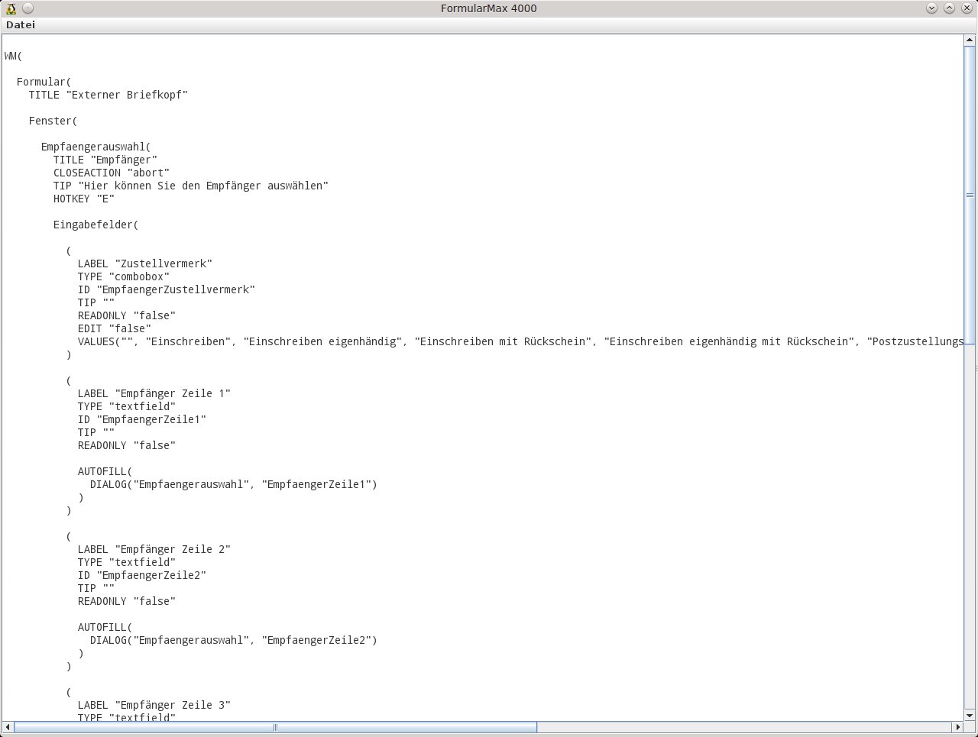Click the down arrow of the vertical scrollbar

tap(969, 716)
